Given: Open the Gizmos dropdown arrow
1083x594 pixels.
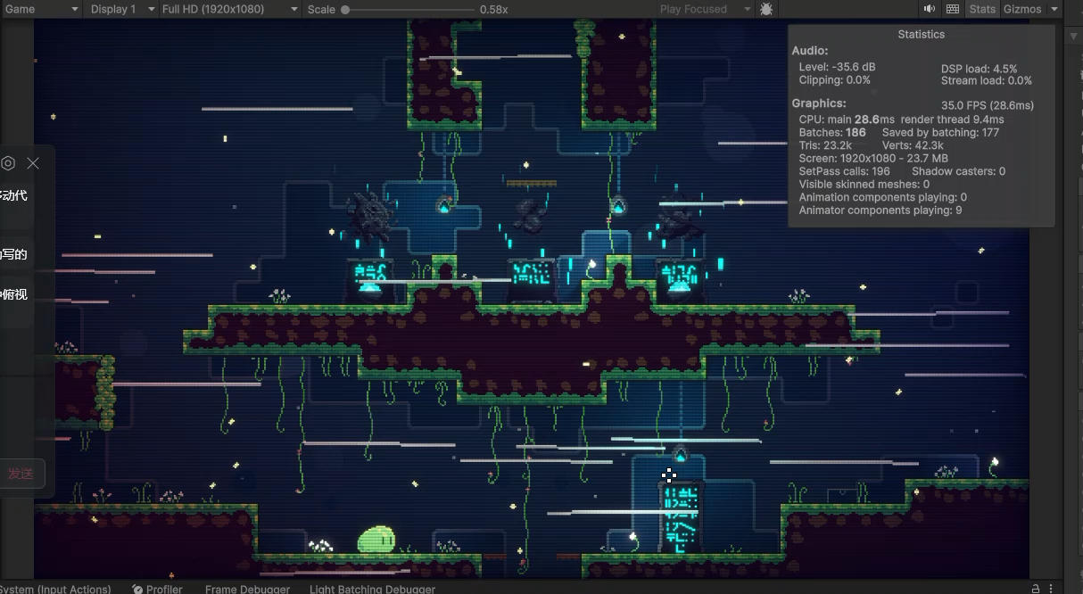Looking at the screenshot, I should coord(1054,9).
